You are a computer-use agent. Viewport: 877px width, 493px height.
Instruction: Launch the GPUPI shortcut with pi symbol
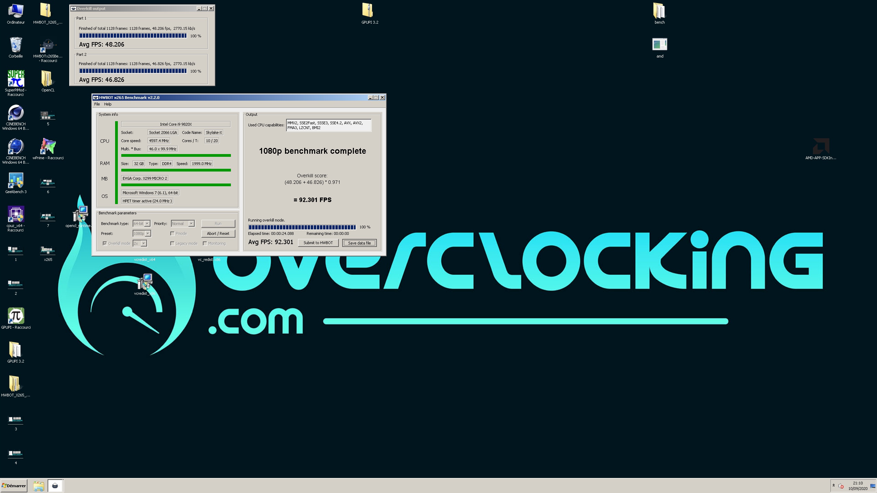click(x=16, y=318)
